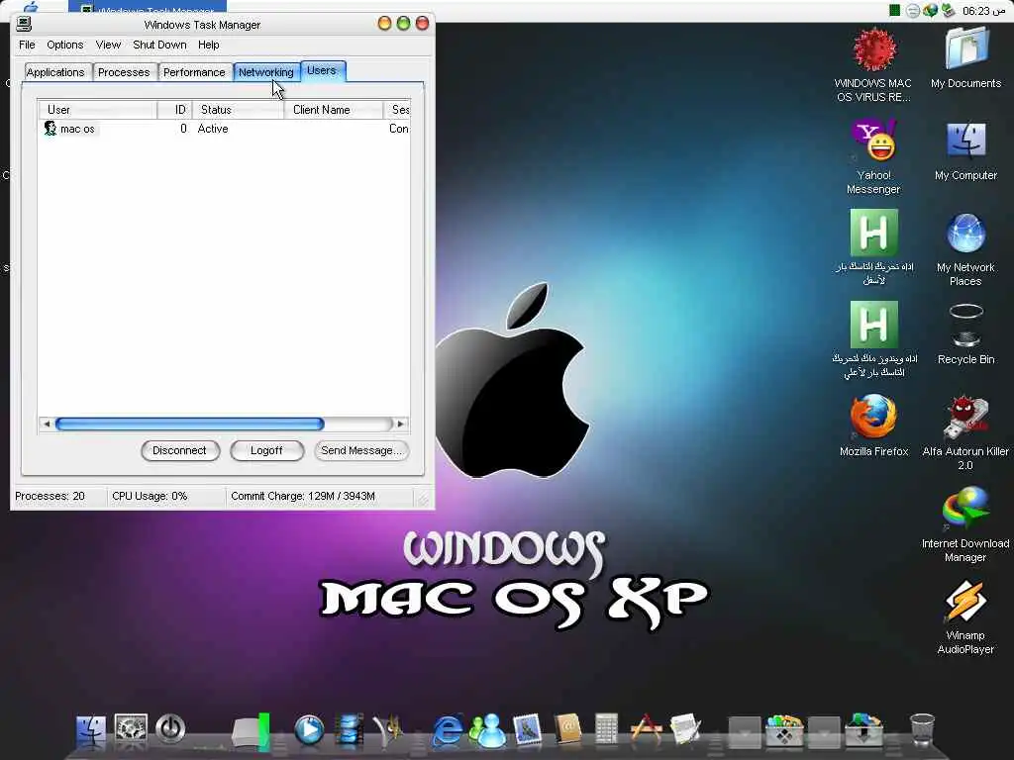Open the View menu
The image size is (1014, 760).
108,45
